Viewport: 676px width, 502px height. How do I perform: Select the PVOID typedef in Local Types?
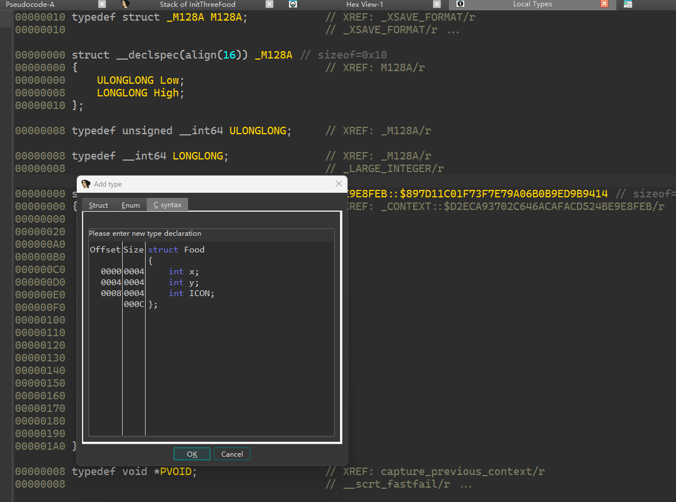pyautogui.click(x=178, y=472)
